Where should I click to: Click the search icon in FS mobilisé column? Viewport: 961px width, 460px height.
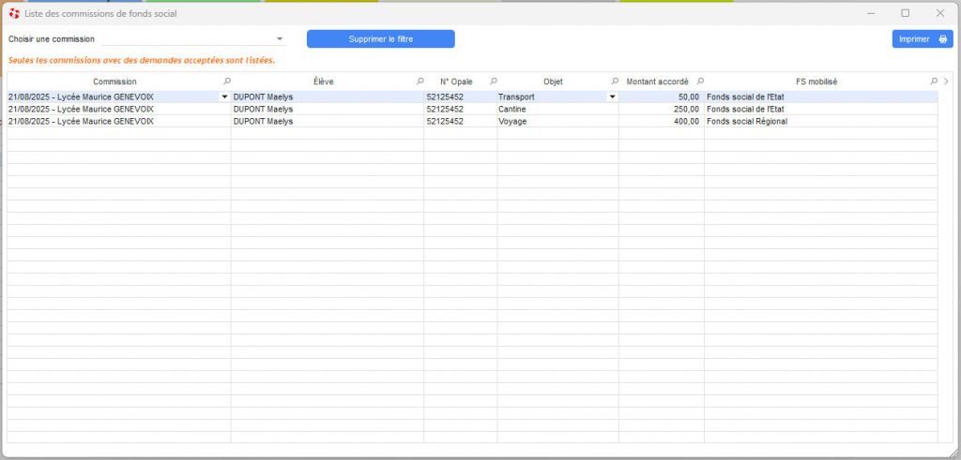(933, 82)
